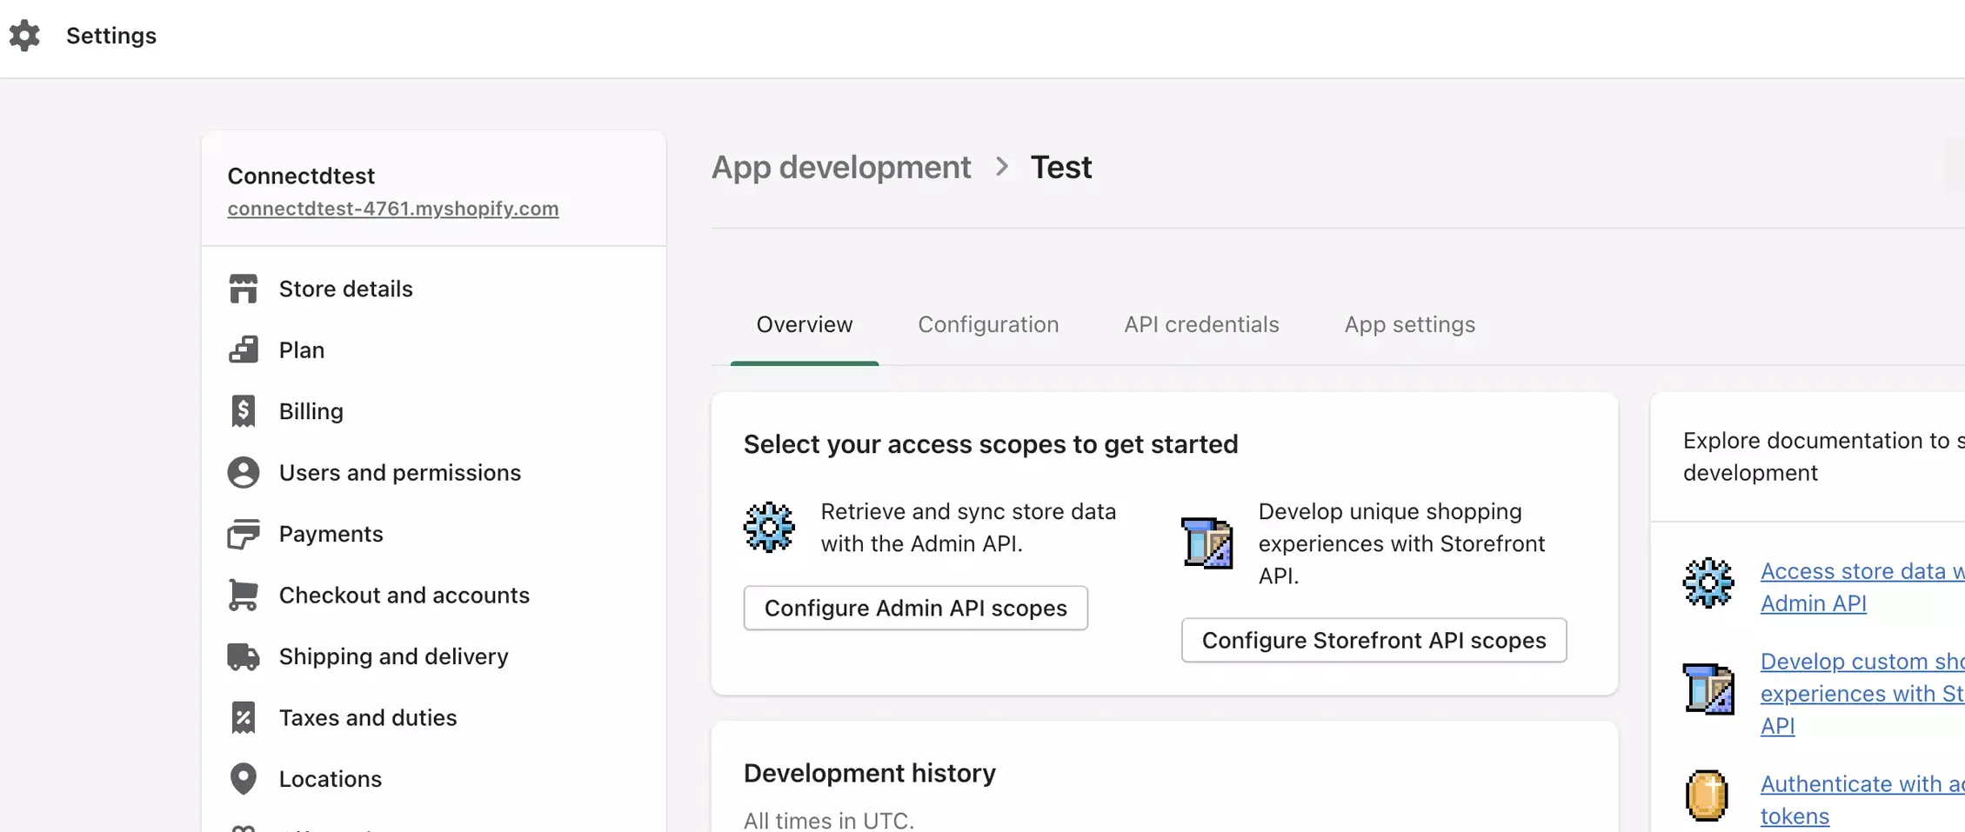Click the Test app title heading
The width and height of the screenshot is (1965, 832).
1061,166
